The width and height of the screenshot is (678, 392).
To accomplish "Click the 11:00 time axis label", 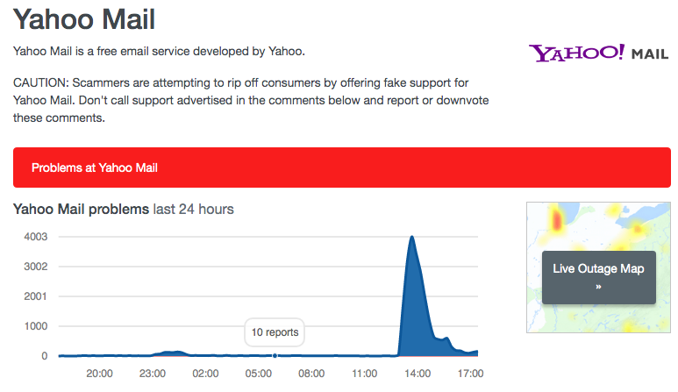I will [x=364, y=374].
